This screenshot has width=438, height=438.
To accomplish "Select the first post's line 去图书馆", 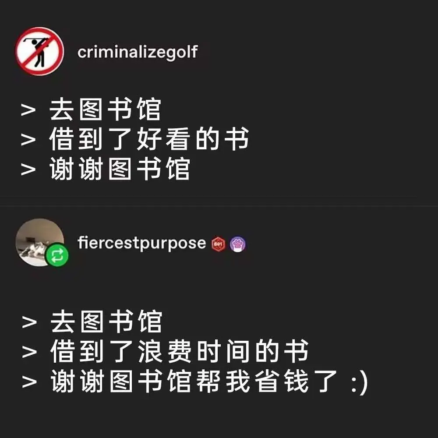I will (x=105, y=109).
